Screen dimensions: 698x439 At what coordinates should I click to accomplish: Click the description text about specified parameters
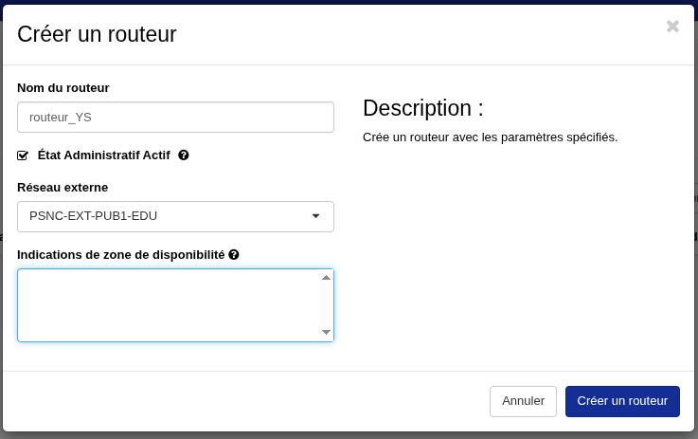[490, 137]
